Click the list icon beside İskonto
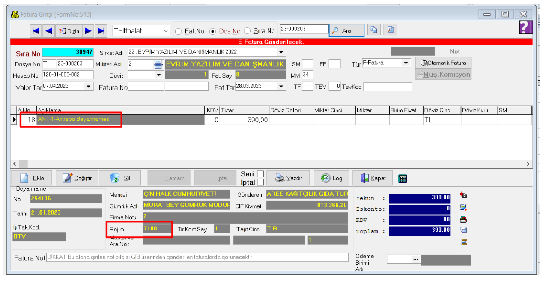This screenshot has width=546, height=281. pos(463,207)
